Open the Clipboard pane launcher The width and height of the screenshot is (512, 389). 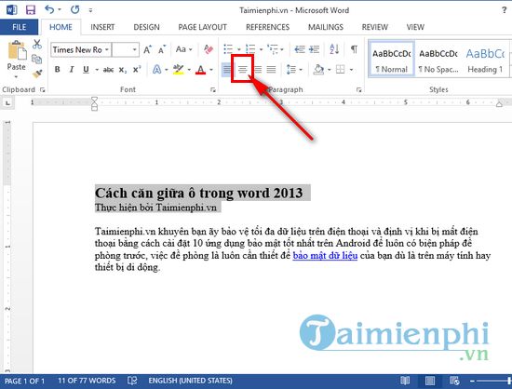coord(43,90)
